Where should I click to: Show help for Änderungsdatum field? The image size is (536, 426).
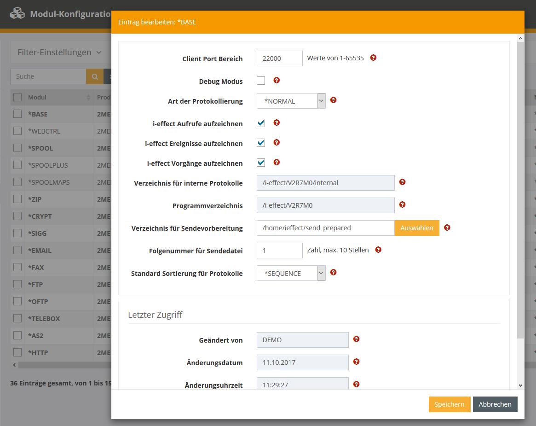point(356,362)
